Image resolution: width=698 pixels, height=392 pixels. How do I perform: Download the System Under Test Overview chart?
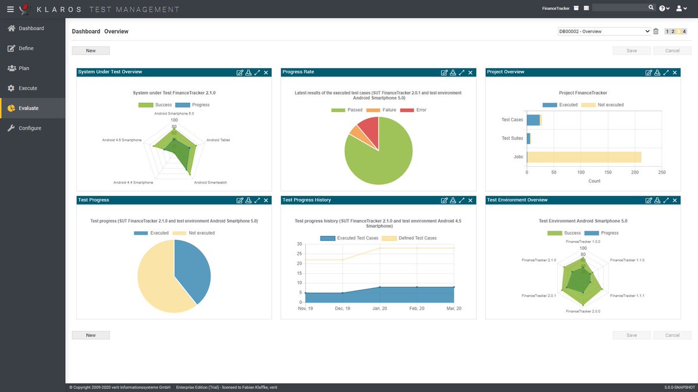[248, 73]
